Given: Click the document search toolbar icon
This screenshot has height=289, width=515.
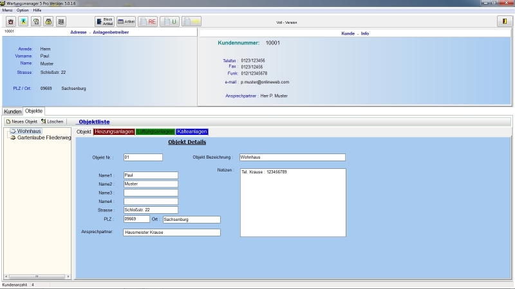Looking at the screenshot, I should [36, 22].
